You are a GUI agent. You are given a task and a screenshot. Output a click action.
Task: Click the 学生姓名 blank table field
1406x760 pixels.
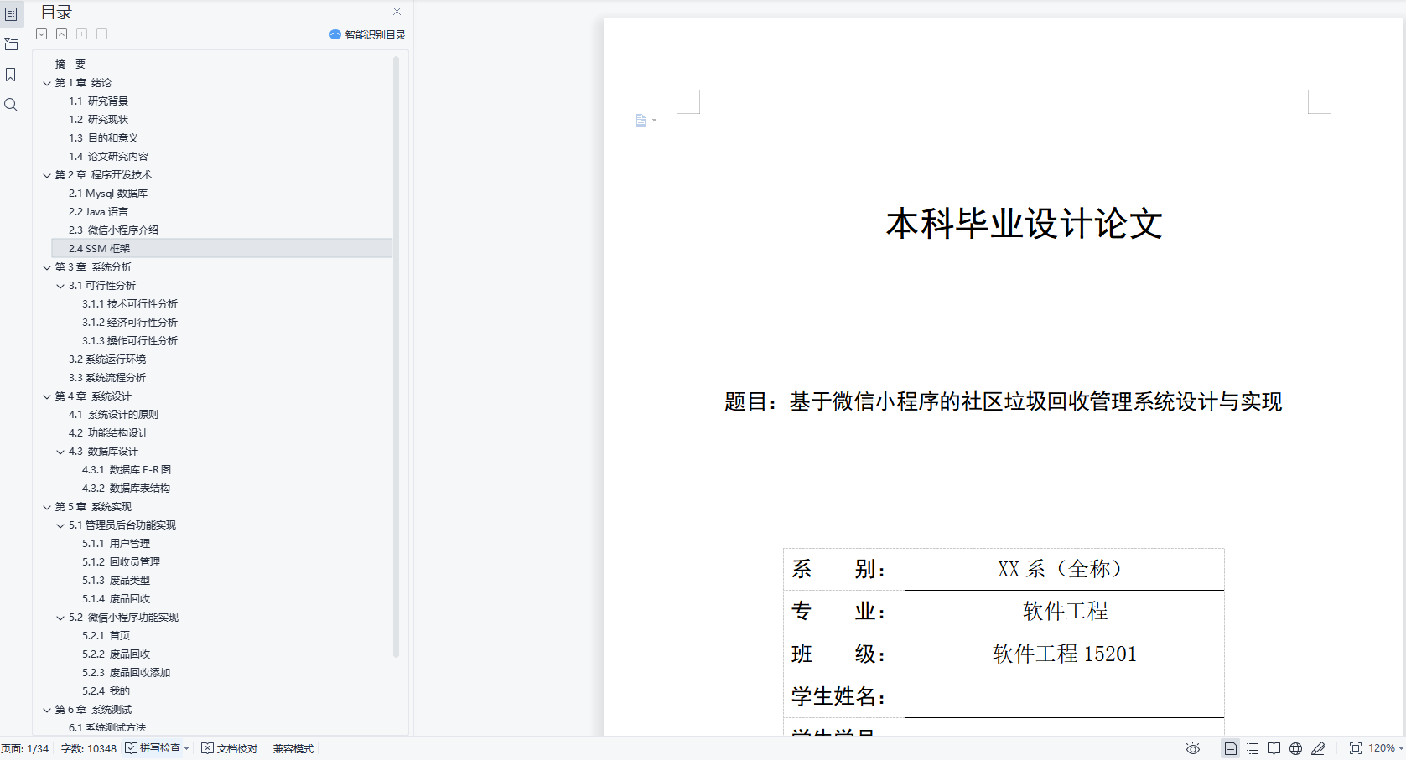pyautogui.click(x=1064, y=696)
